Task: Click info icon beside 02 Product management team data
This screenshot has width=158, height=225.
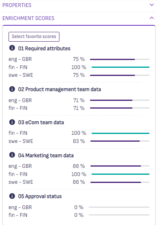Action: click(12, 89)
